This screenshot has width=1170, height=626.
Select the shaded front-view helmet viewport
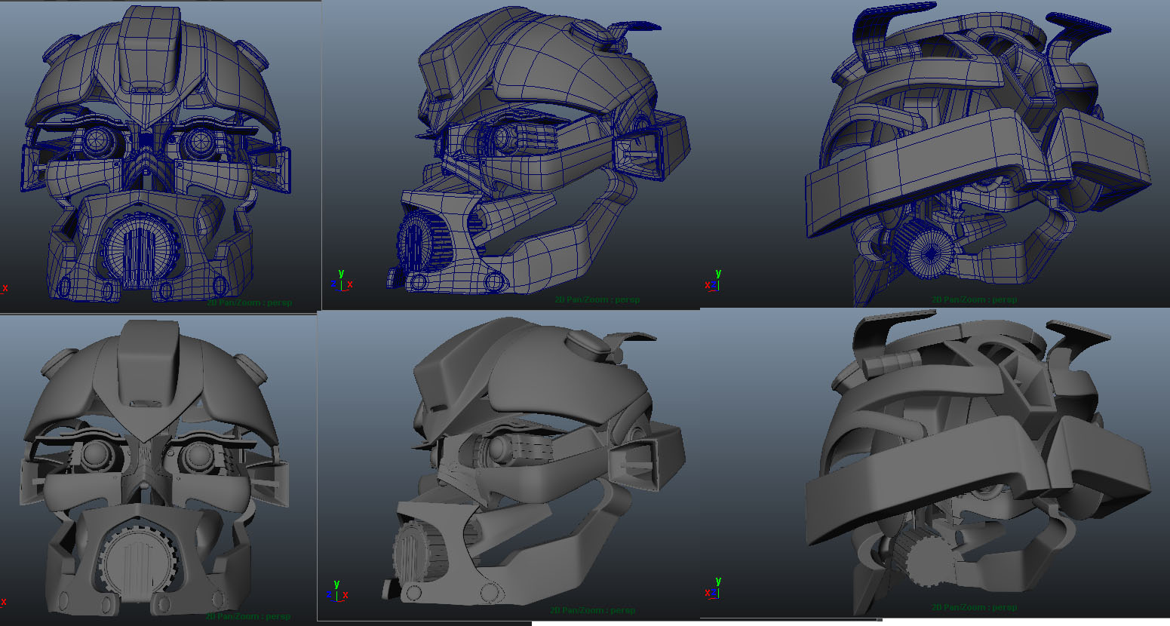(x=158, y=470)
